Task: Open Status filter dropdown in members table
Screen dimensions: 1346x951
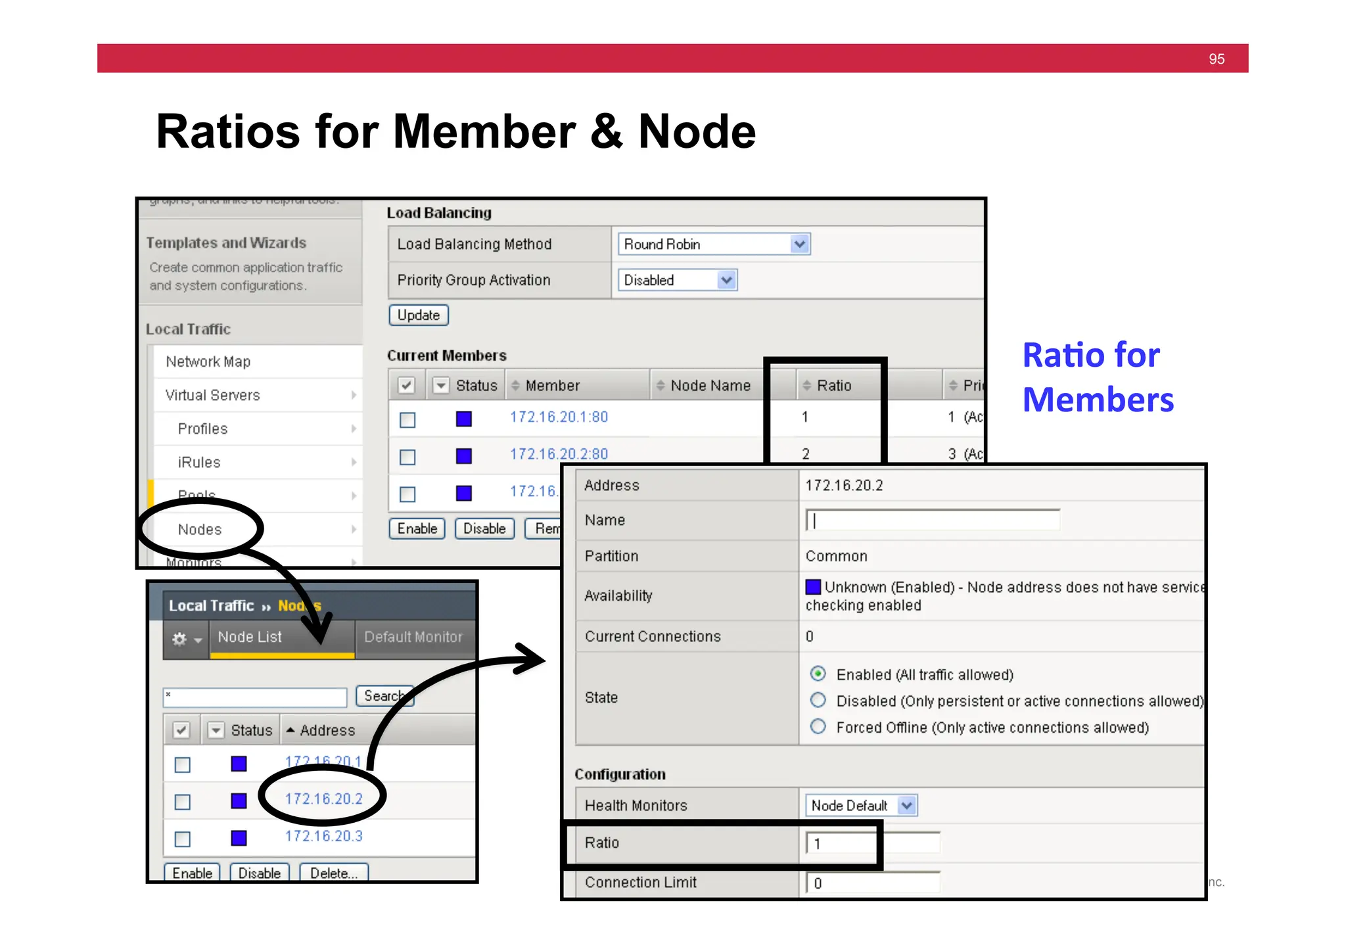Action: coord(441,386)
